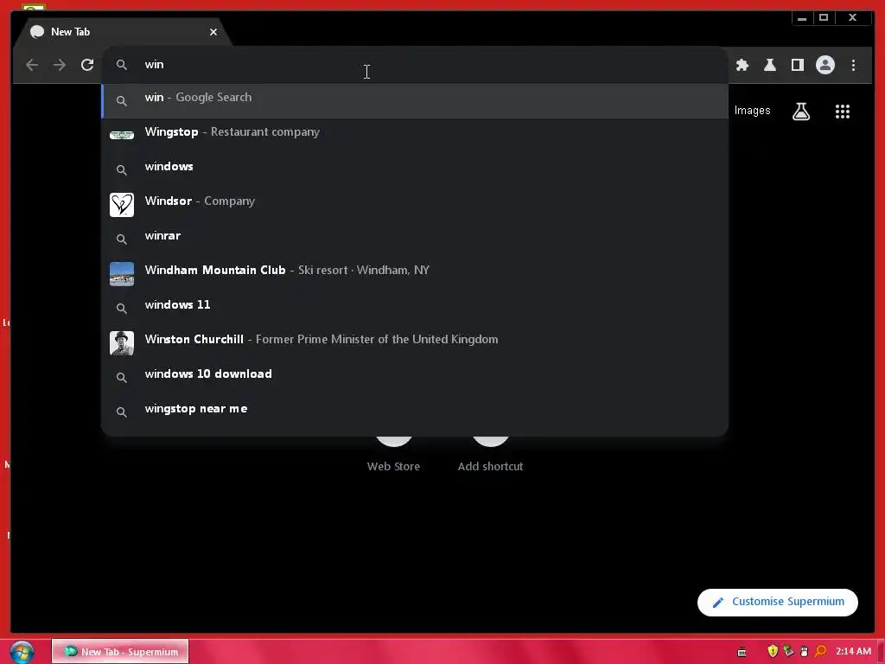Maximize the Supermium window

click(x=824, y=17)
